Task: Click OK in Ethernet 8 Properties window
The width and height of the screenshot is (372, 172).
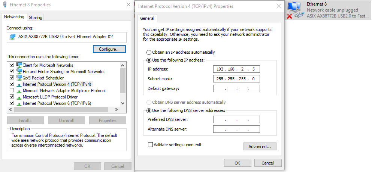Action: click(87, 166)
